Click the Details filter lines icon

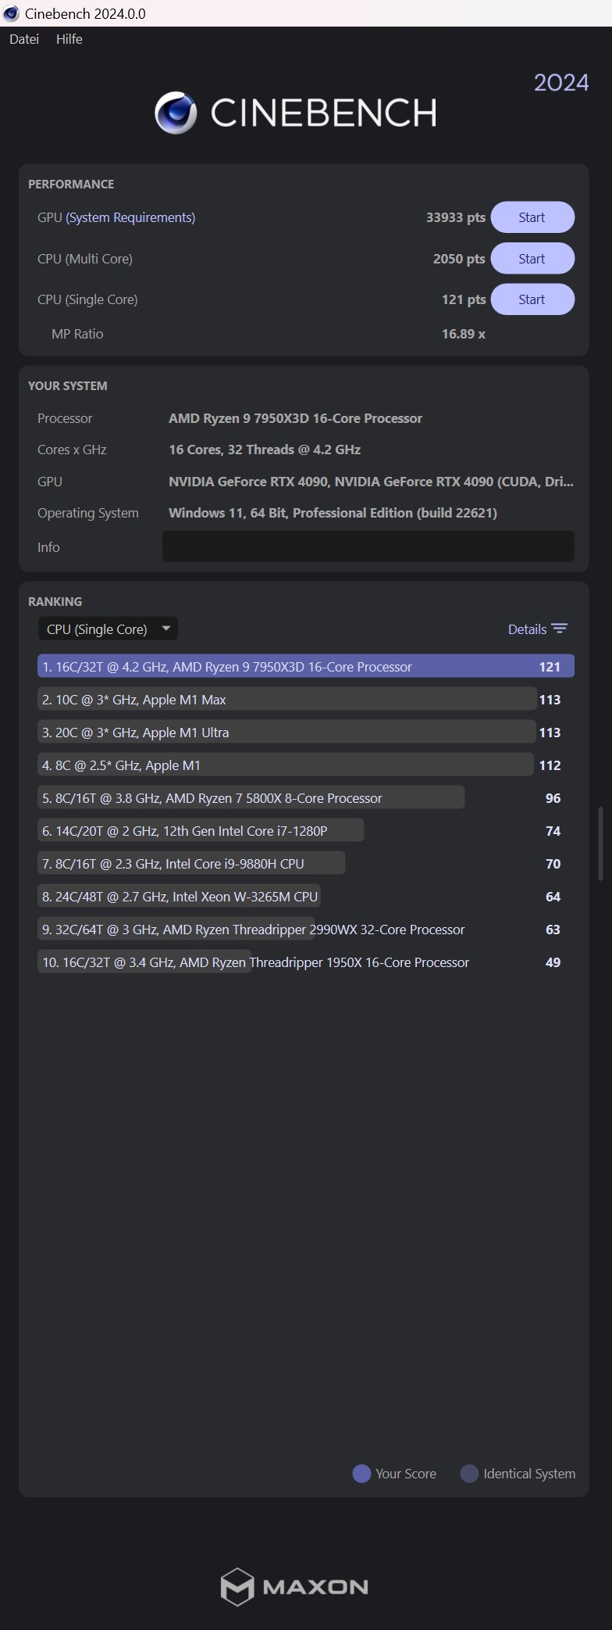559,629
